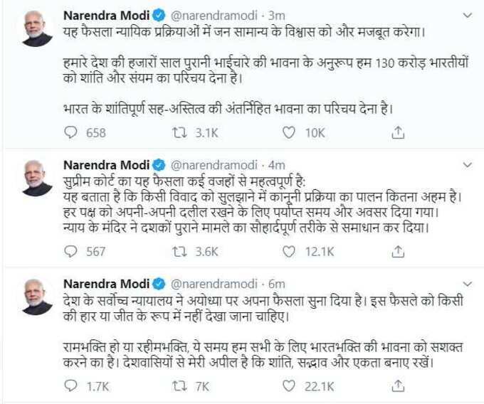The width and height of the screenshot is (484, 404).
Task: Retweet the tweet with 3.6K retweets
Action: pos(179,252)
